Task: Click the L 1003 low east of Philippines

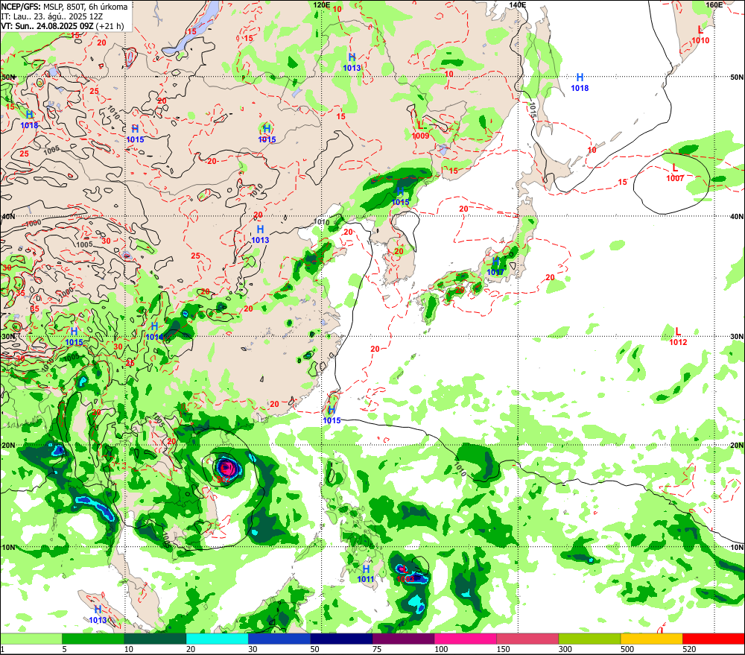Action: click(405, 575)
